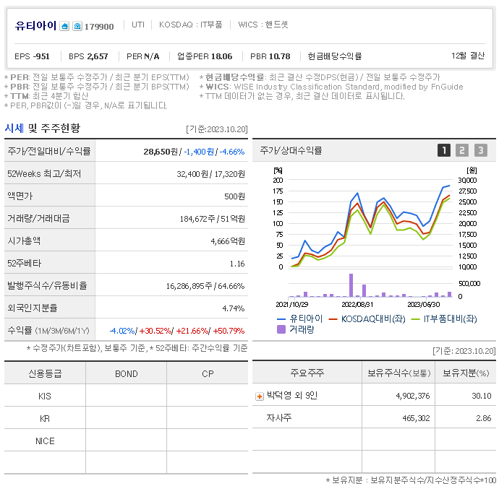Select the 6M return +21.66%
This screenshot has width=499, height=494.
tap(192, 331)
